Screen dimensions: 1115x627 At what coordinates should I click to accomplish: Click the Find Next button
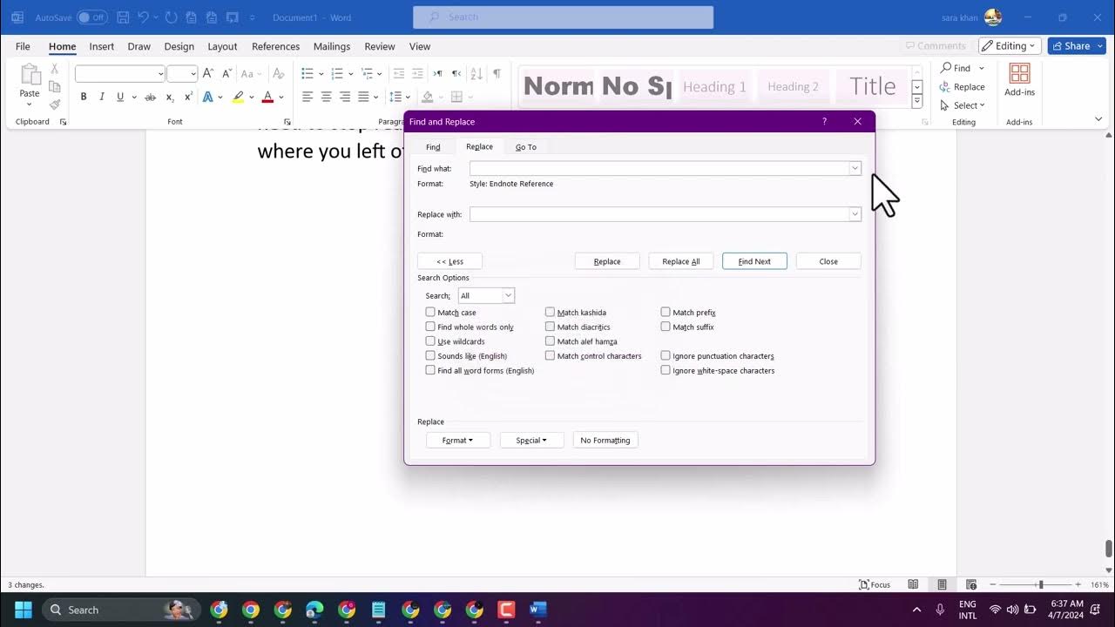(x=754, y=261)
